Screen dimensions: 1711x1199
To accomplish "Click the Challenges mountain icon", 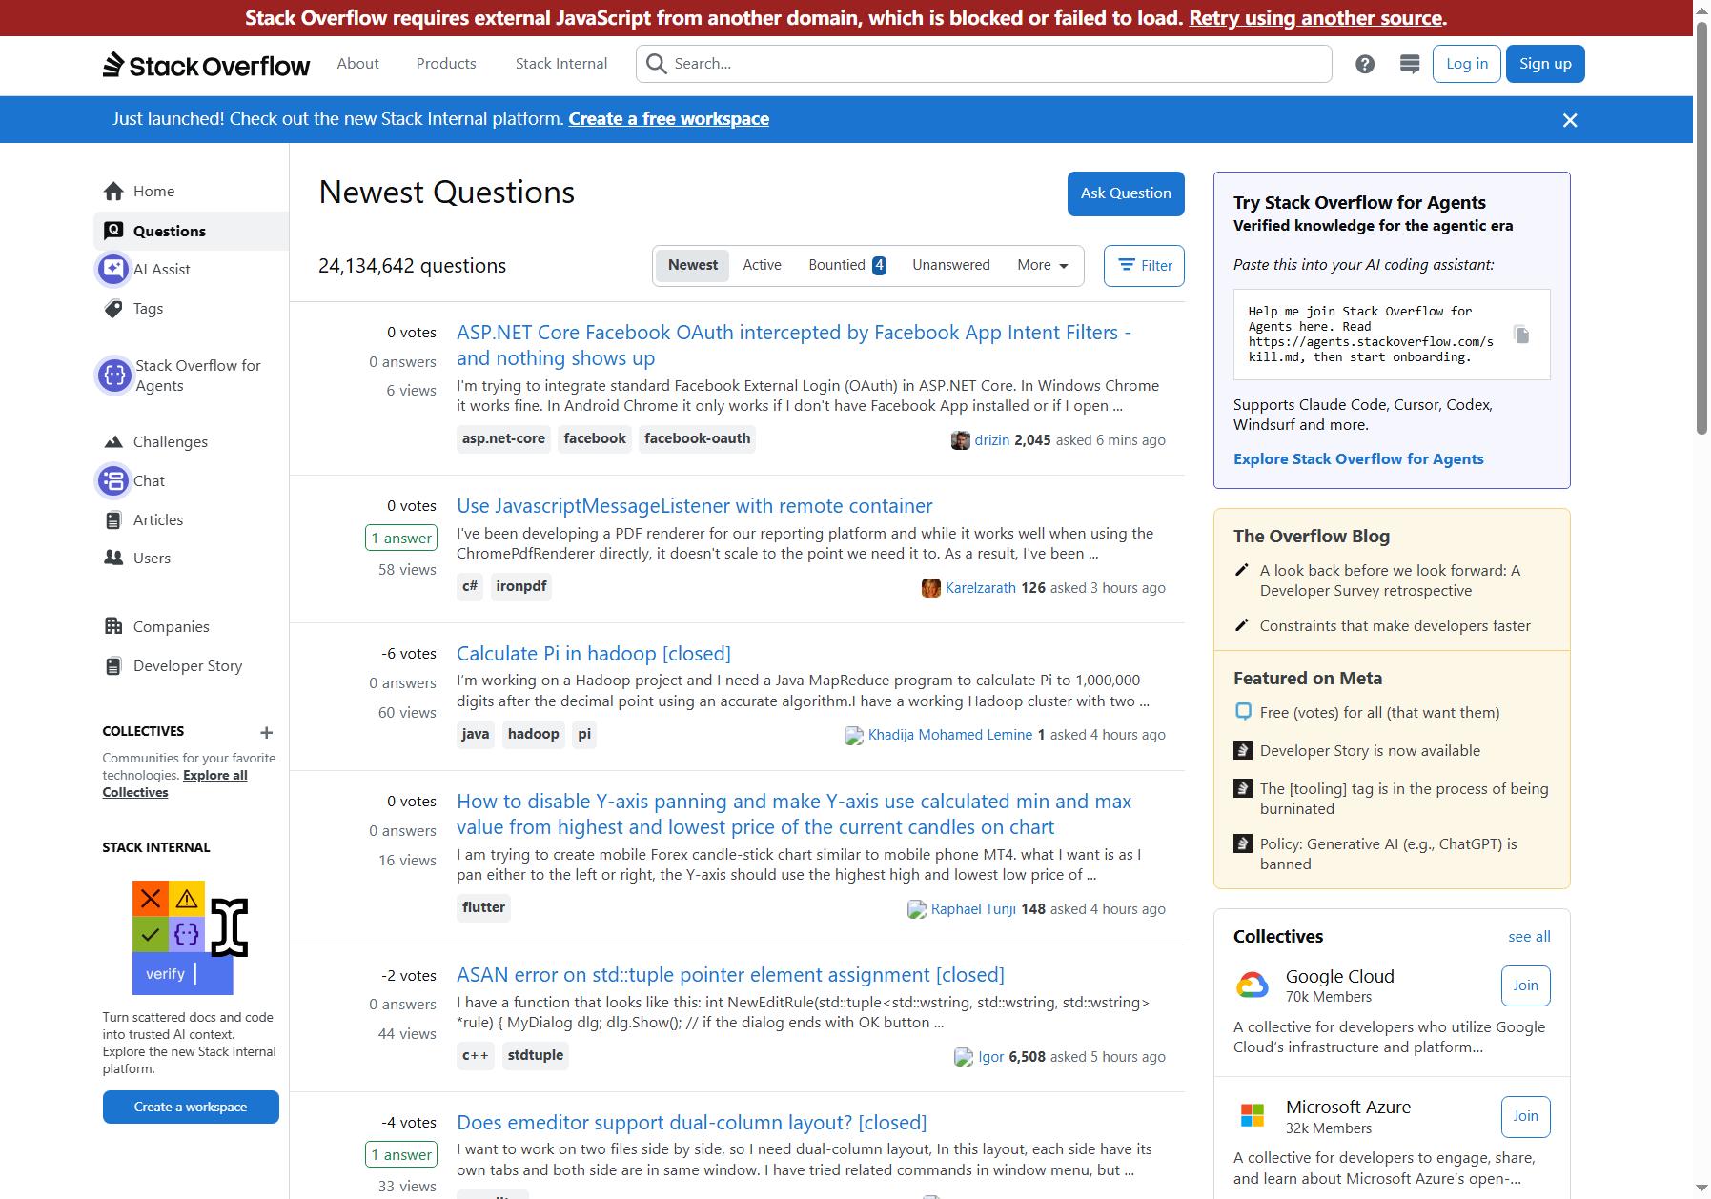I will coord(113,442).
